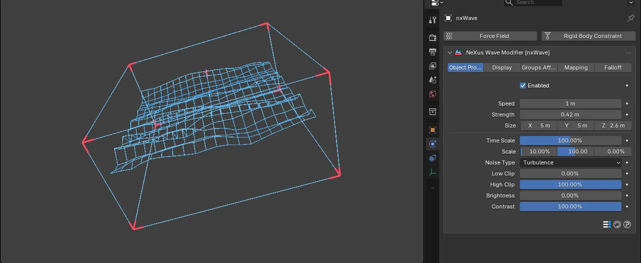Animate the High Clip property dot

(627, 184)
